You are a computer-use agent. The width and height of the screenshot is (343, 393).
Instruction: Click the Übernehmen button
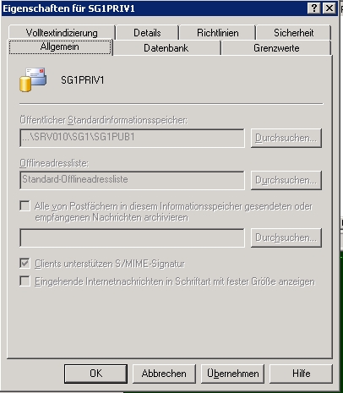click(232, 374)
